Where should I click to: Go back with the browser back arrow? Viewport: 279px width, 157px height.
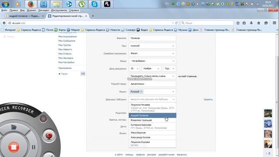(4, 23)
